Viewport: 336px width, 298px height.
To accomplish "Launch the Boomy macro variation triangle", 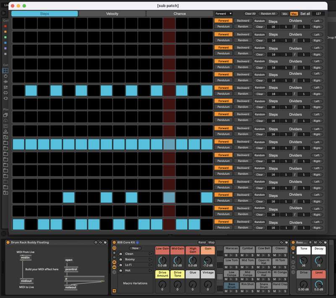I will (x=150, y=259).
